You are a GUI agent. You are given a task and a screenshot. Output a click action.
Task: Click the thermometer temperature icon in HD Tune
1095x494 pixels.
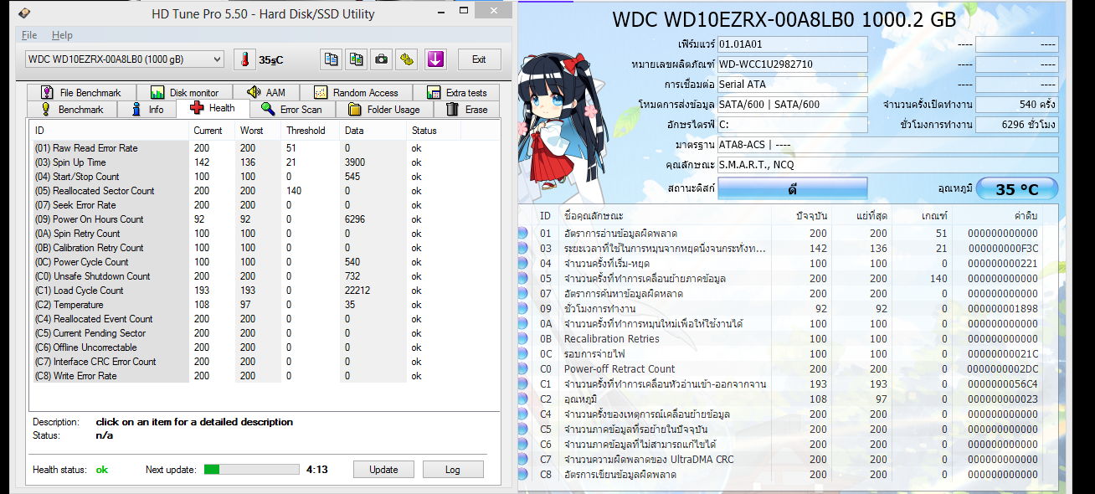pyautogui.click(x=244, y=59)
